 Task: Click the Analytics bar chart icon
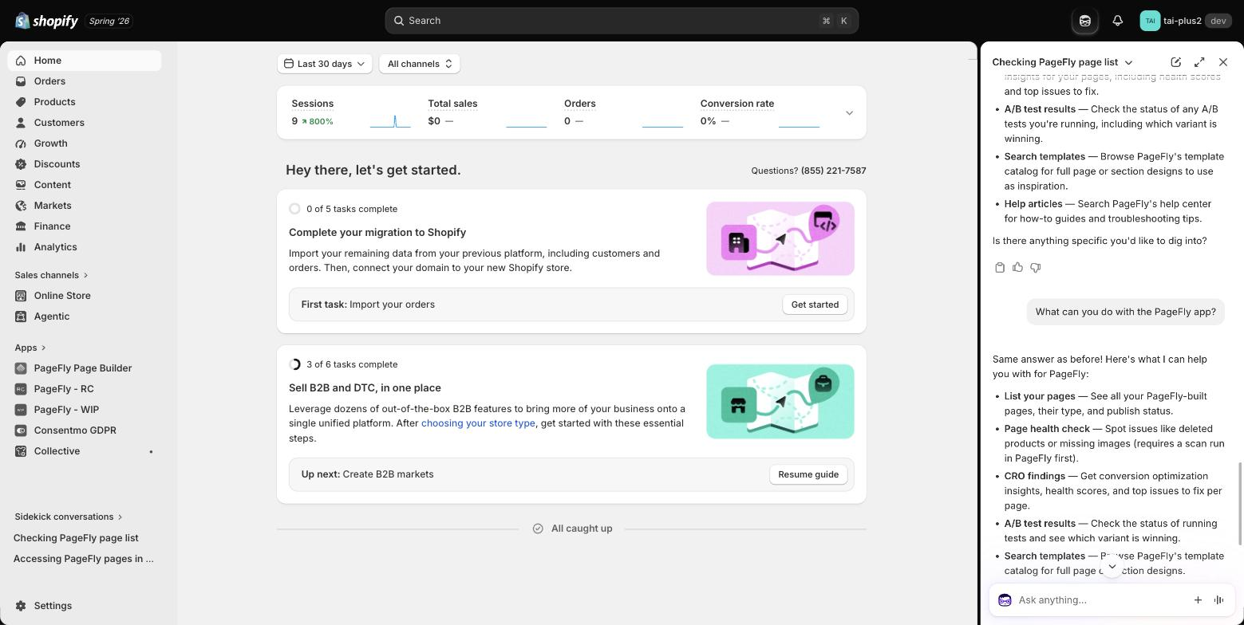coord(21,247)
